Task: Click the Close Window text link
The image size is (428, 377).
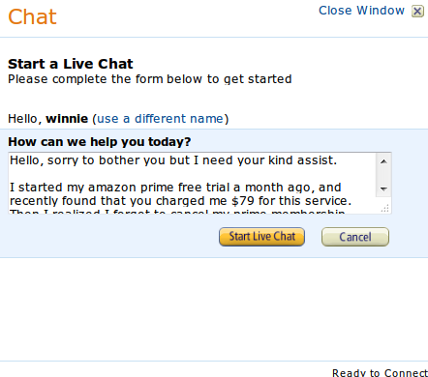Action: 361,11
